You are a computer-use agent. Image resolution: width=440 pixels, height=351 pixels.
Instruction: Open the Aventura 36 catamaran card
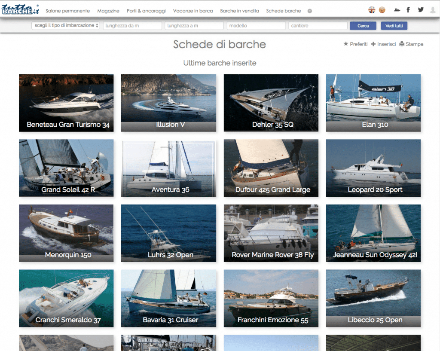(x=168, y=168)
